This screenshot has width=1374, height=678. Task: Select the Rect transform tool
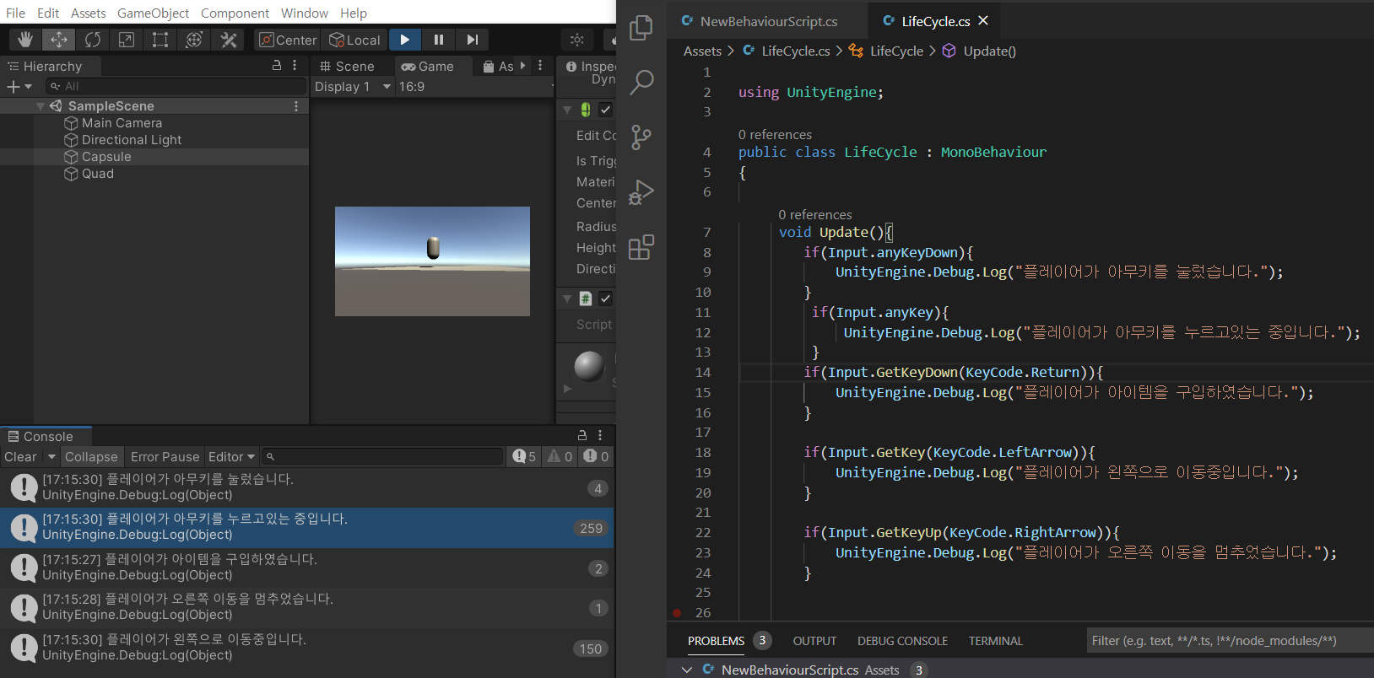pyautogui.click(x=160, y=40)
